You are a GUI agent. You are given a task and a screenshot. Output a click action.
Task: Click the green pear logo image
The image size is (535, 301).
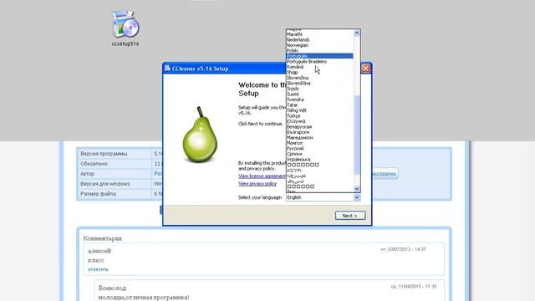[200, 135]
